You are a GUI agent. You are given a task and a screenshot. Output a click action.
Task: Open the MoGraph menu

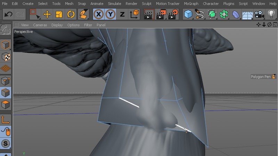click(x=191, y=3)
